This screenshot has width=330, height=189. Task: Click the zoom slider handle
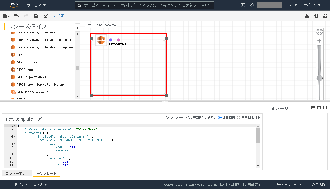pos(320,78)
